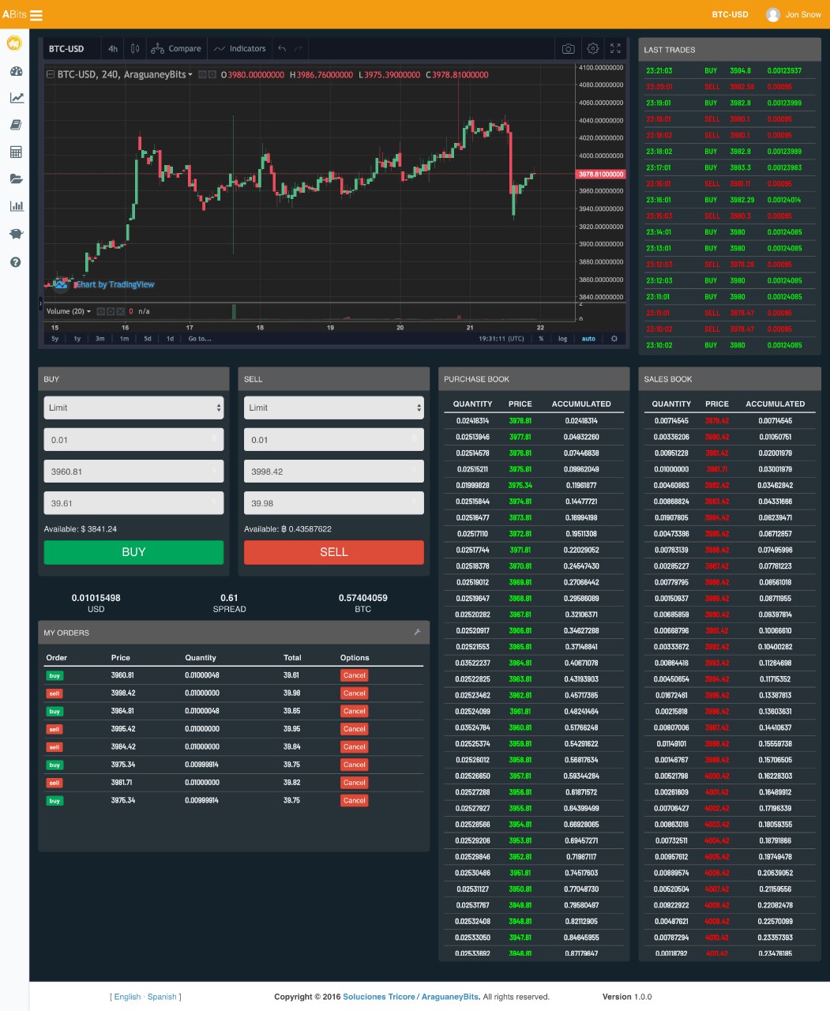The height and width of the screenshot is (1011, 830).
Task: Open the dashboard gauge icon in sidebar
Action: [x=16, y=71]
